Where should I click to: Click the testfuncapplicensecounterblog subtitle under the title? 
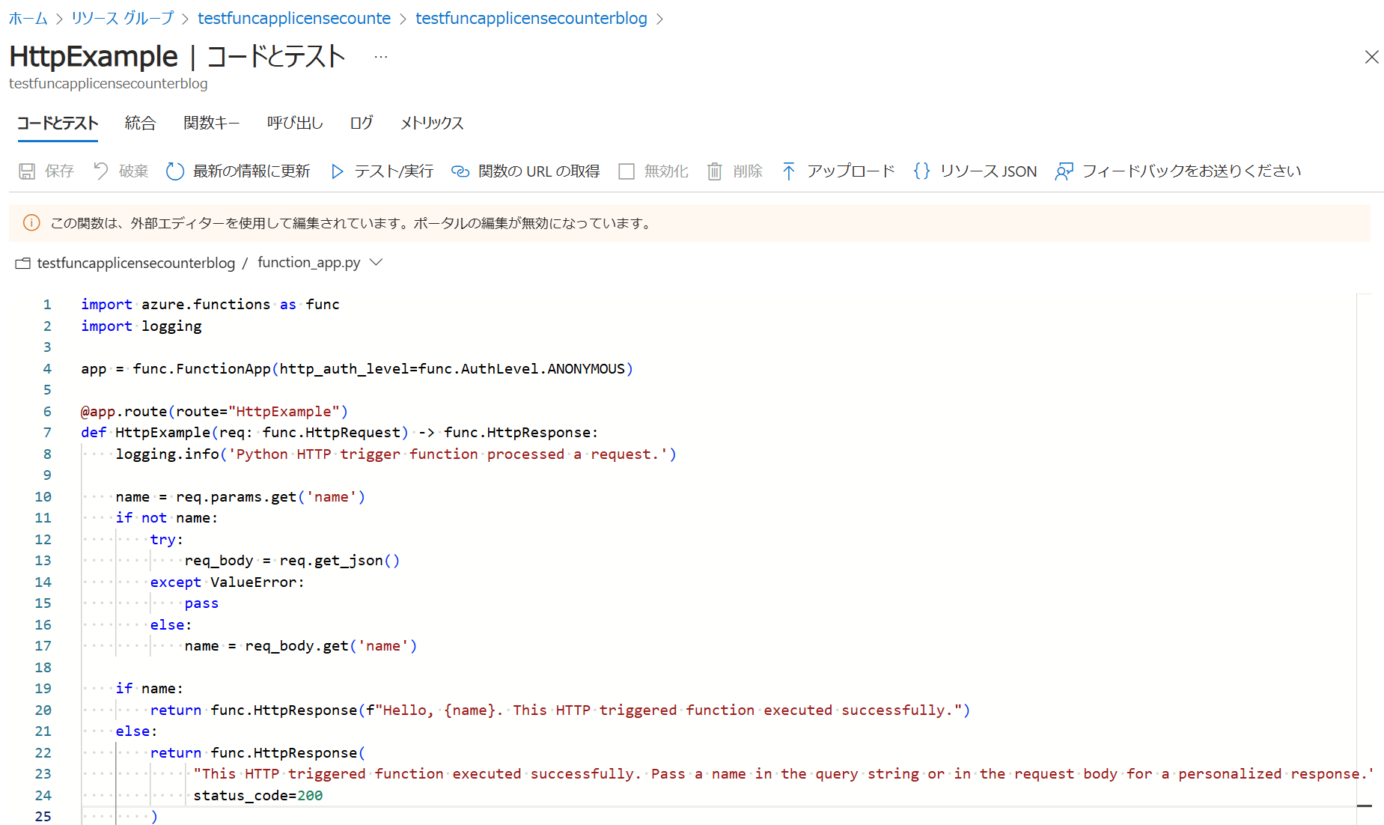pos(109,83)
